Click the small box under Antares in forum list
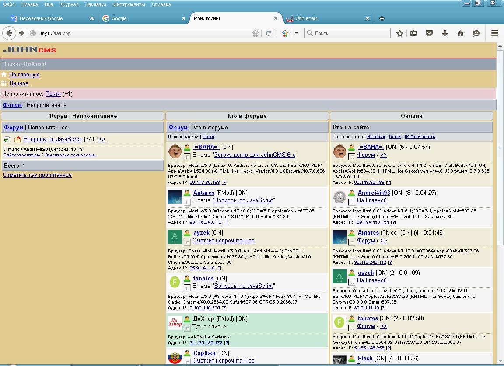Image resolution: width=504 pixels, height=366 pixels. (x=187, y=202)
